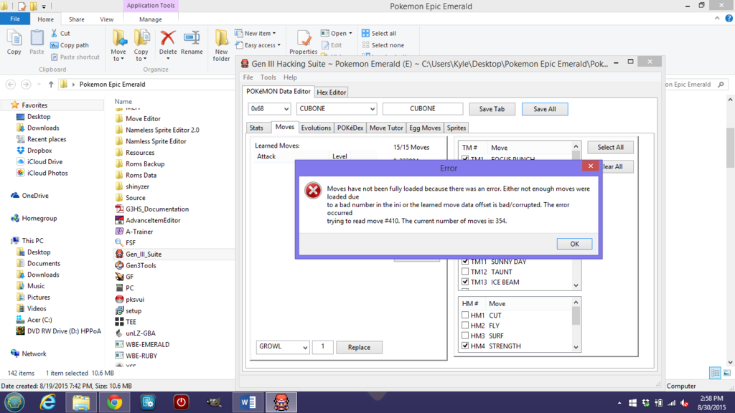Toggle the HM1 CUT checkbox

(x=465, y=315)
